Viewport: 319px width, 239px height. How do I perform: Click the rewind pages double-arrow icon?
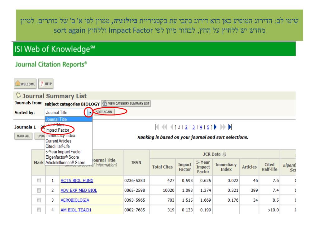pyautogui.click(x=164, y=127)
